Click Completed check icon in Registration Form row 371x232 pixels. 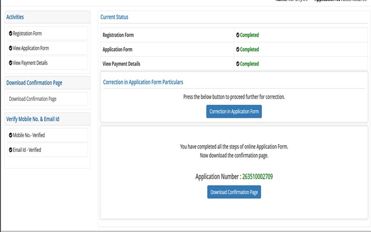(x=238, y=35)
